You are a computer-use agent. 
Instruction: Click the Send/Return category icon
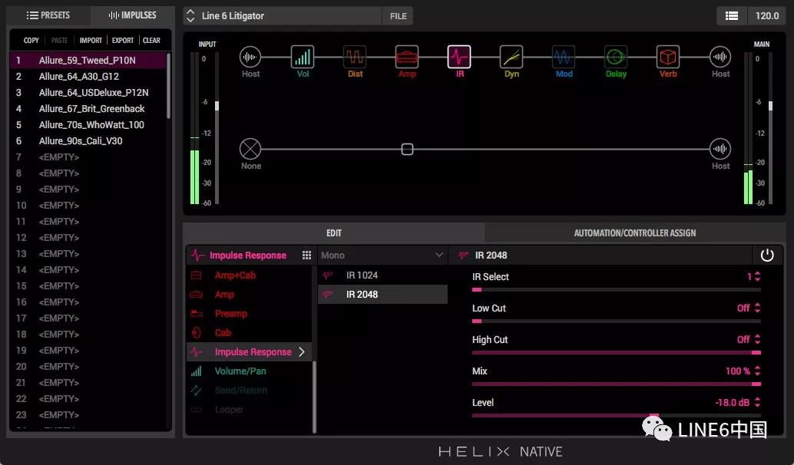196,391
